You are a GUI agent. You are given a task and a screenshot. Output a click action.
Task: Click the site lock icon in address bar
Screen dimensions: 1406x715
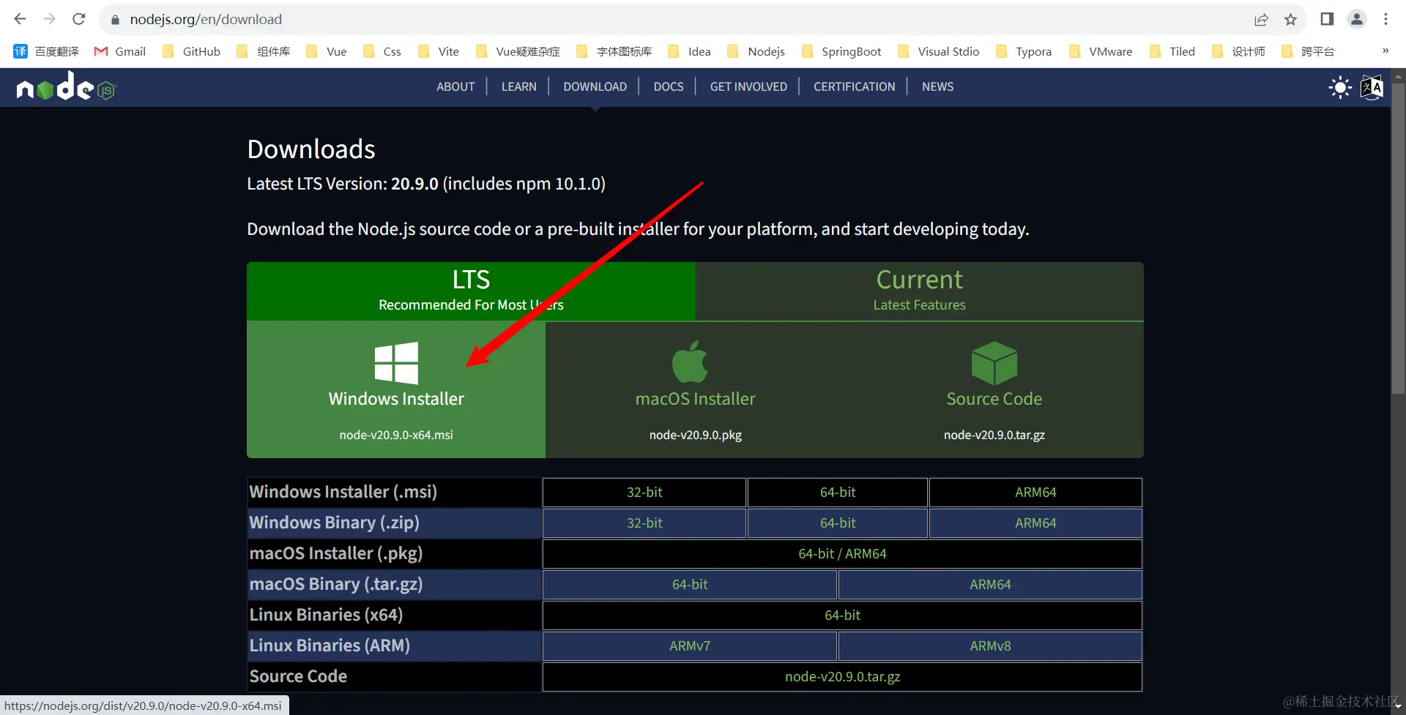pyautogui.click(x=115, y=20)
